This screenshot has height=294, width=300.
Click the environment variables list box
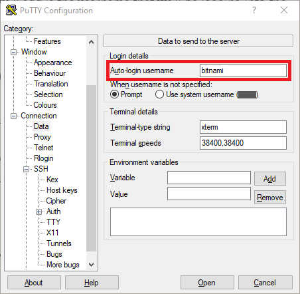198,221
